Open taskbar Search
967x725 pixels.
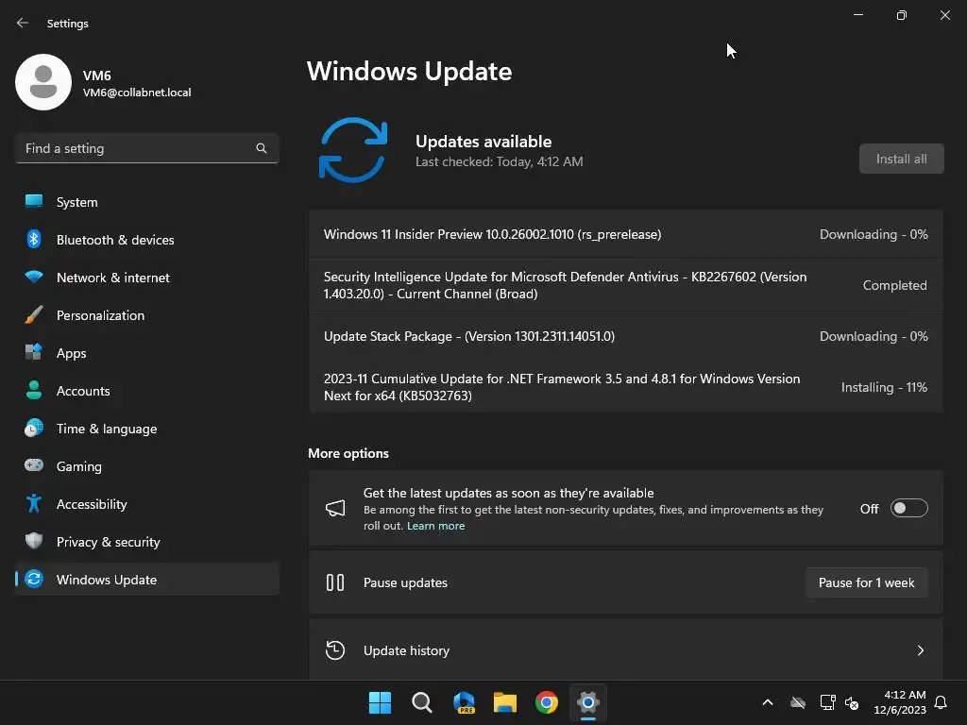(422, 702)
